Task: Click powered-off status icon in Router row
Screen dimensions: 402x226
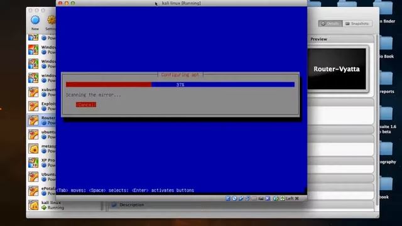Action: coord(44,123)
